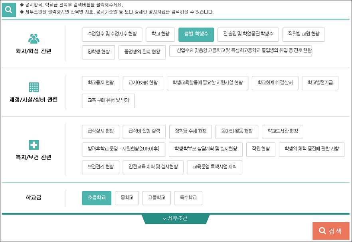
Task: Select the 중학교 school level
Action: click(x=127, y=198)
